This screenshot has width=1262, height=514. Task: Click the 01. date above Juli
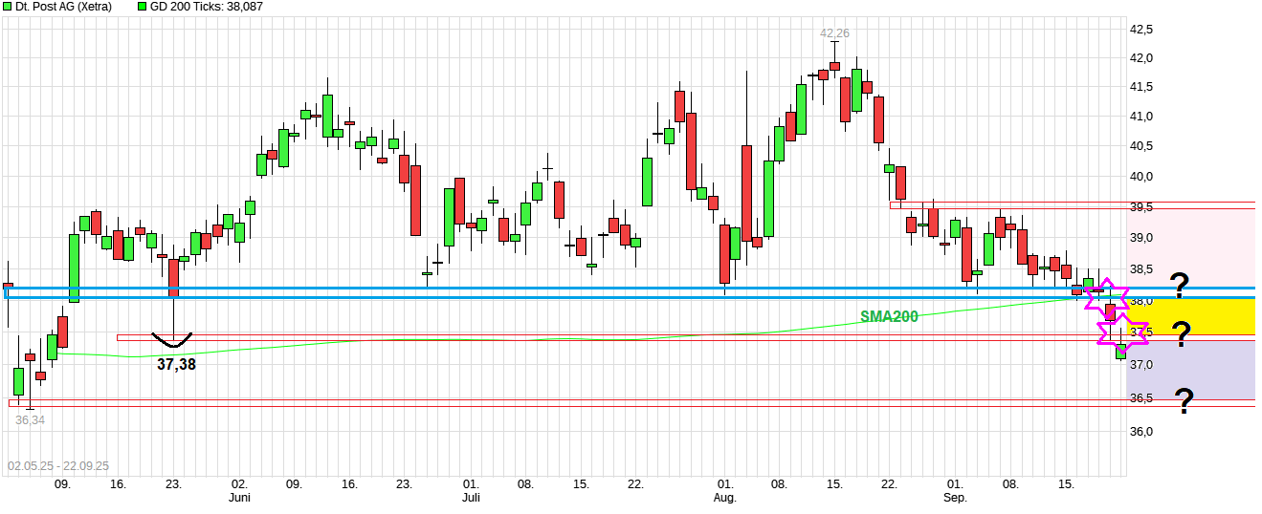[471, 484]
